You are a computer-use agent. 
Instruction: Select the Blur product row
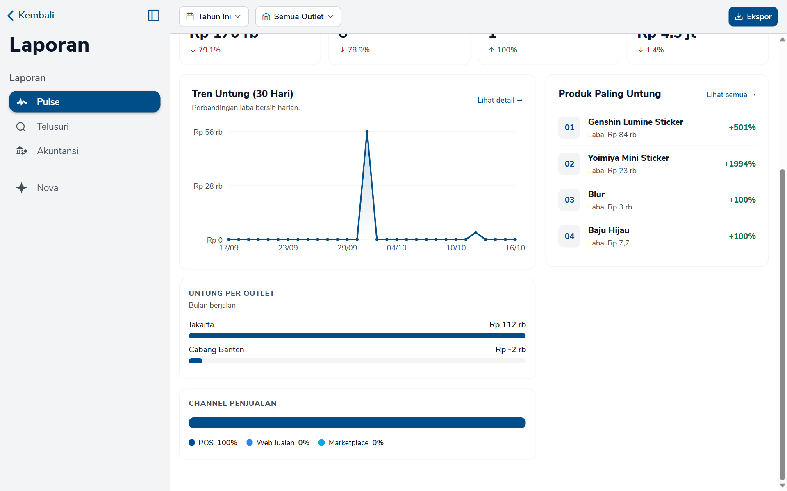pos(657,200)
